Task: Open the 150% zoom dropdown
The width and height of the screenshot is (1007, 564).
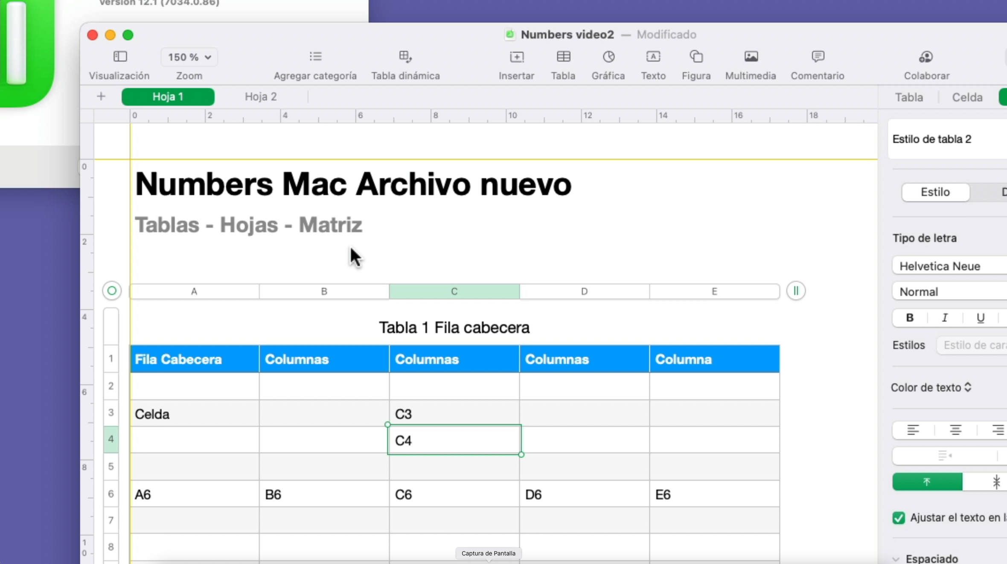Action: pyautogui.click(x=189, y=57)
